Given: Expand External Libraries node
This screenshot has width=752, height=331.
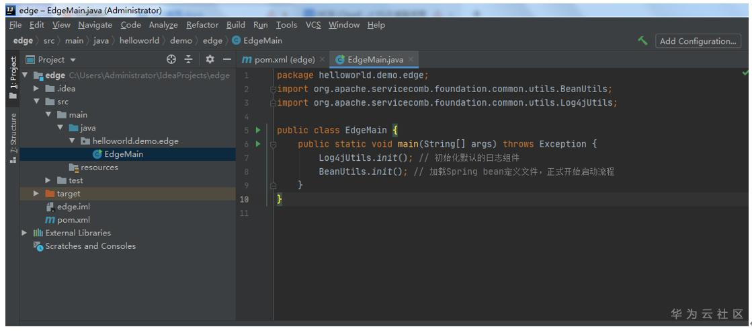Looking at the screenshot, I should [x=24, y=233].
